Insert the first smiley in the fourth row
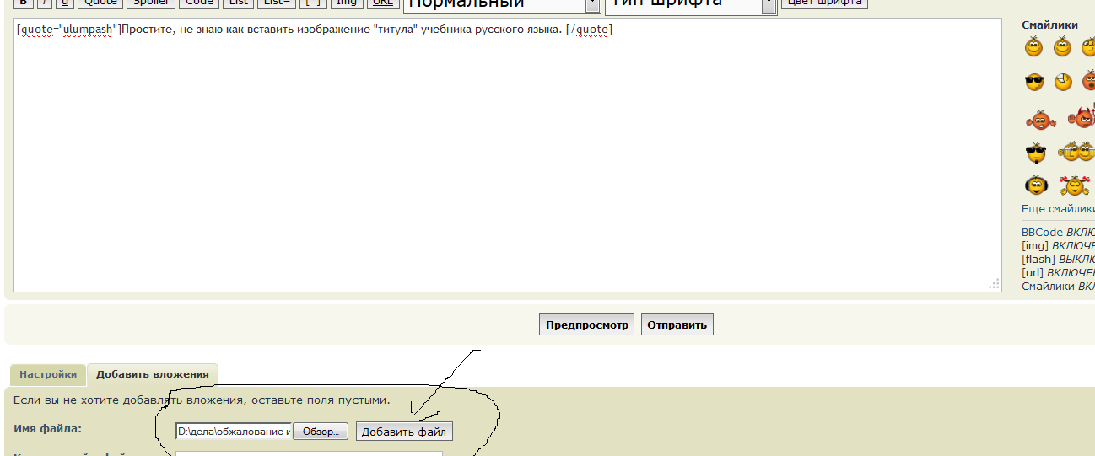This screenshot has width=1095, height=456. tap(1035, 153)
